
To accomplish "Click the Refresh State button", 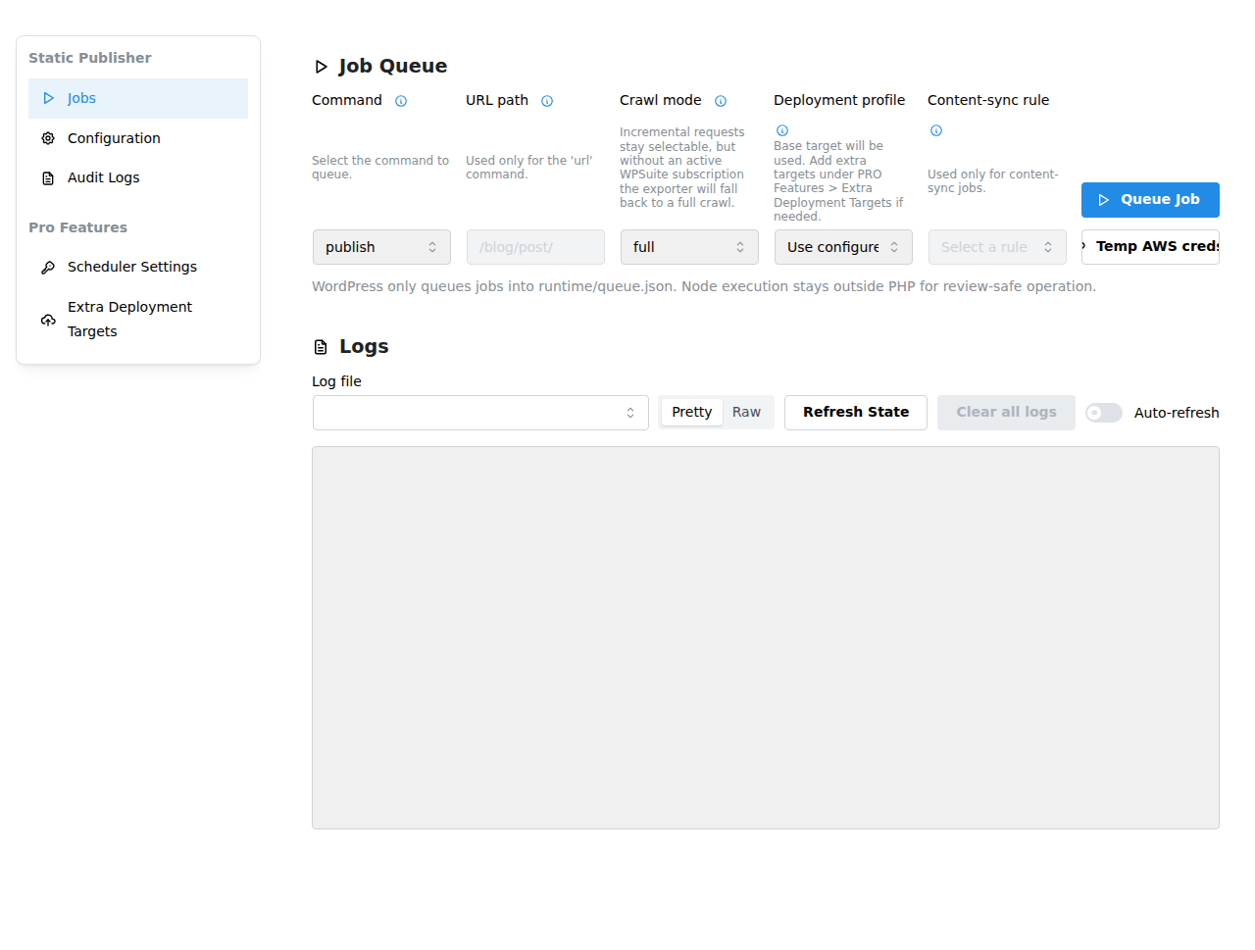I will pyautogui.click(x=856, y=413).
